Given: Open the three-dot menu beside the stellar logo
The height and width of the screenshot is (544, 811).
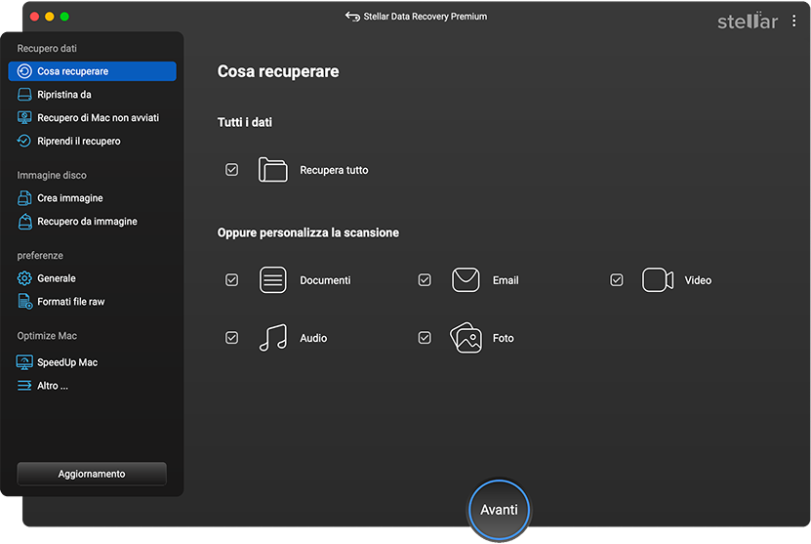Looking at the screenshot, I should [x=794, y=21].
